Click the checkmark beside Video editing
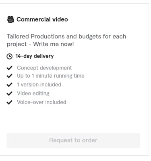Screen dimensions: 151x161 [10, 93]
